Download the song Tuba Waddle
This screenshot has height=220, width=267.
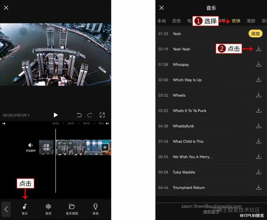[x=259, y=172]
